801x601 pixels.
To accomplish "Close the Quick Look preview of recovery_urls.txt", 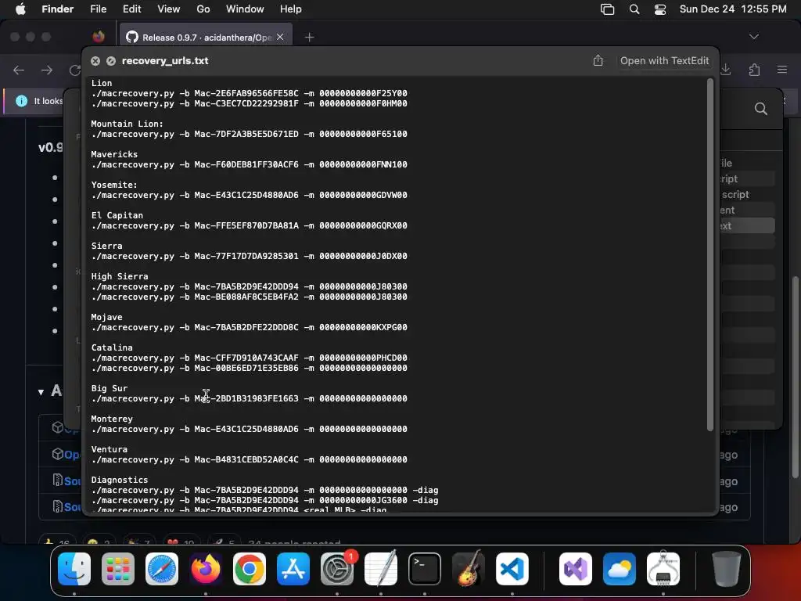I will coord(95,61).
